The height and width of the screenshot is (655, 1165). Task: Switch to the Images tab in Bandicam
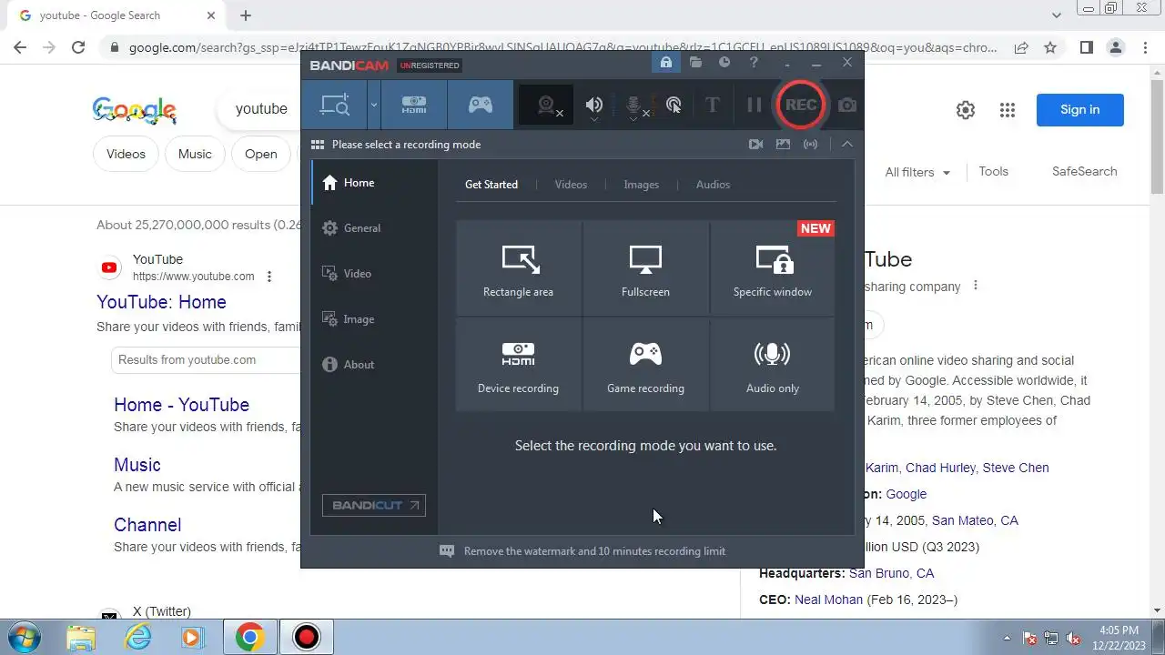(x=641, y=185)
